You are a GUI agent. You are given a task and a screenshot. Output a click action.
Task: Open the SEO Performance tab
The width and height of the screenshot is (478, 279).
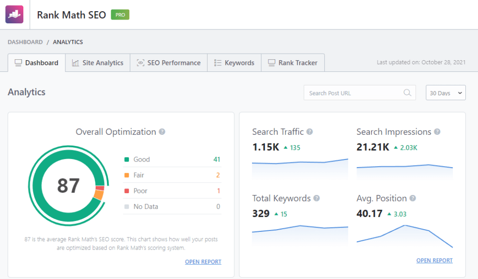169,63
